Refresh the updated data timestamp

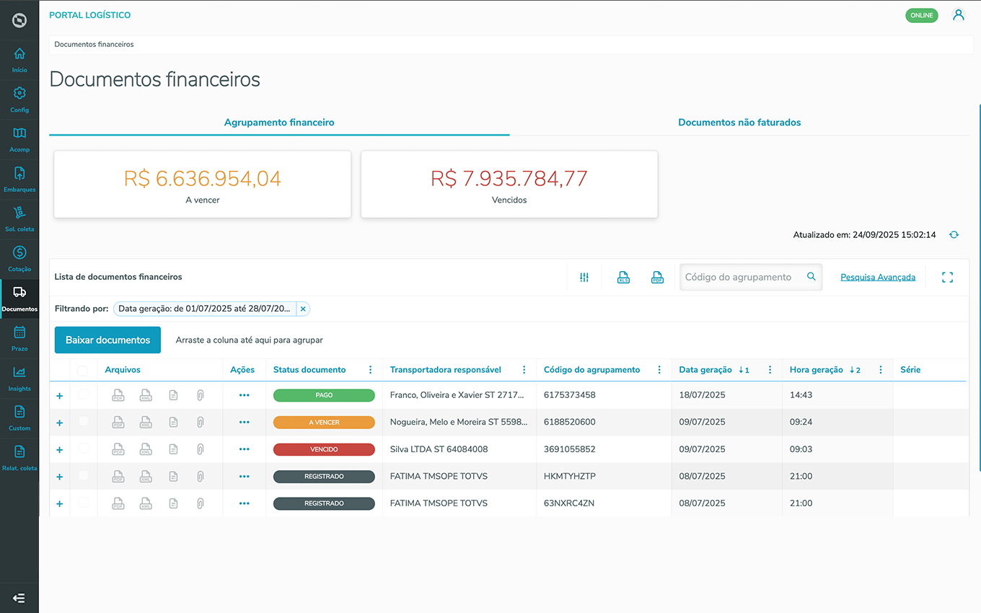click(x=954, y=235)
